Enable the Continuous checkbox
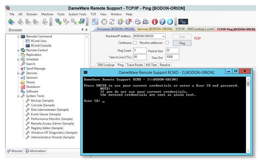 [x=135, y=43]
